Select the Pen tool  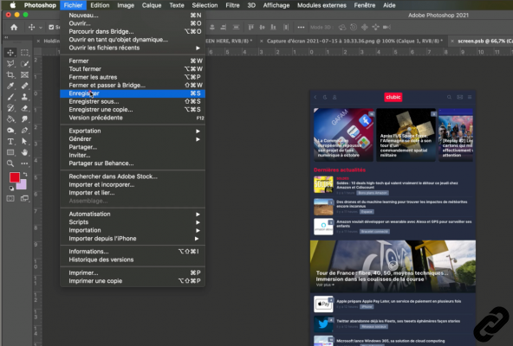[24, 131]
